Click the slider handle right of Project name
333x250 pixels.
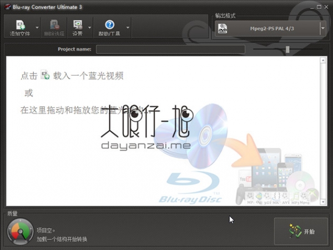(287, 49)
